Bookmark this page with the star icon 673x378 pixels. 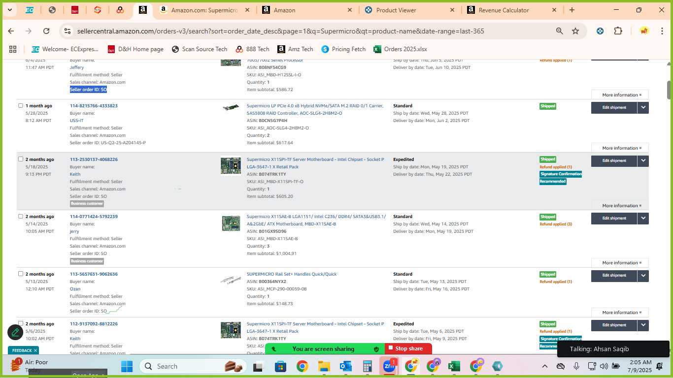click(x=575, y=31)
